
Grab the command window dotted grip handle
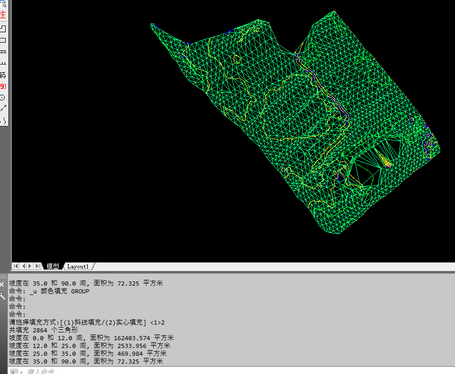pos(3,277)
